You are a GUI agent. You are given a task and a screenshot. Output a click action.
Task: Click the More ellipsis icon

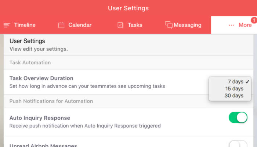(231, 25)
